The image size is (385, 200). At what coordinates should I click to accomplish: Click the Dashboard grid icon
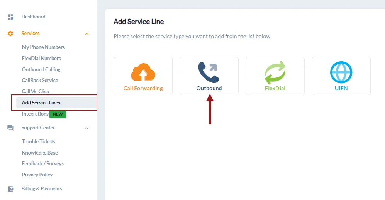(10, 17)
